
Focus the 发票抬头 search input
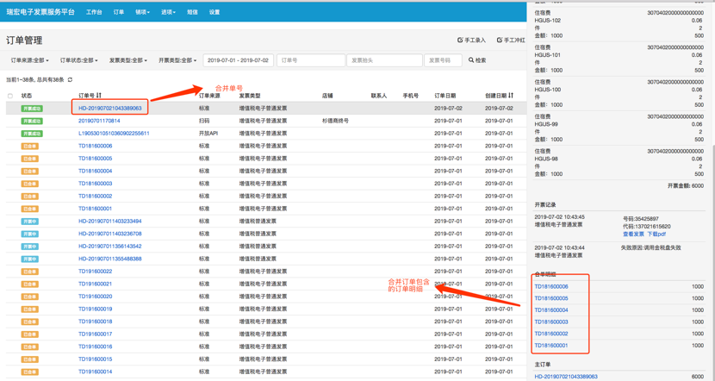tap(384, 60)
